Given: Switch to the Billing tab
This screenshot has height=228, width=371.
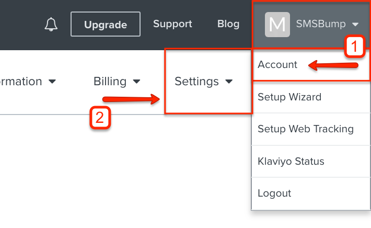Looking at the screenshot, I should tap(110, 82).
